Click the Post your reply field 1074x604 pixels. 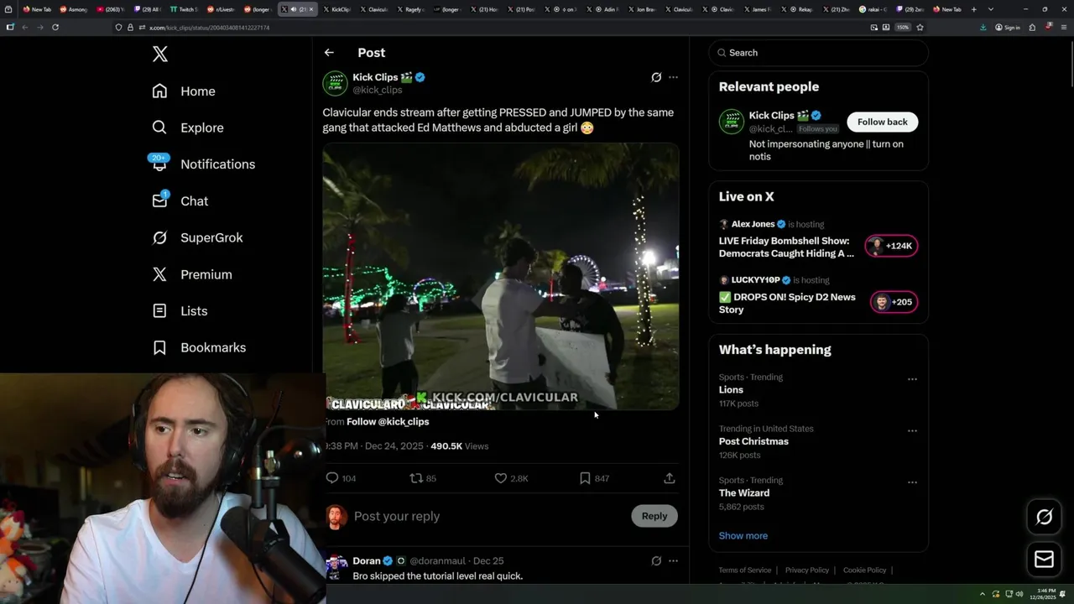pos(487,516)
